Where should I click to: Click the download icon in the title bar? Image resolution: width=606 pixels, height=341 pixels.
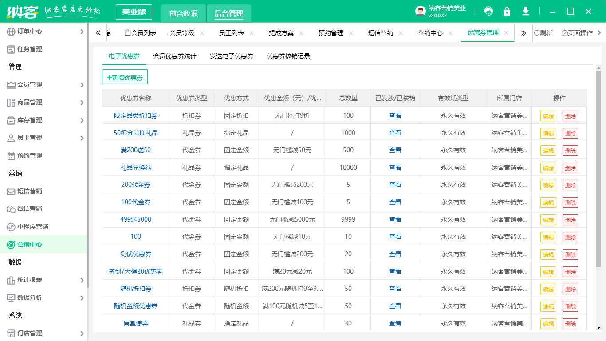point(525,11)
